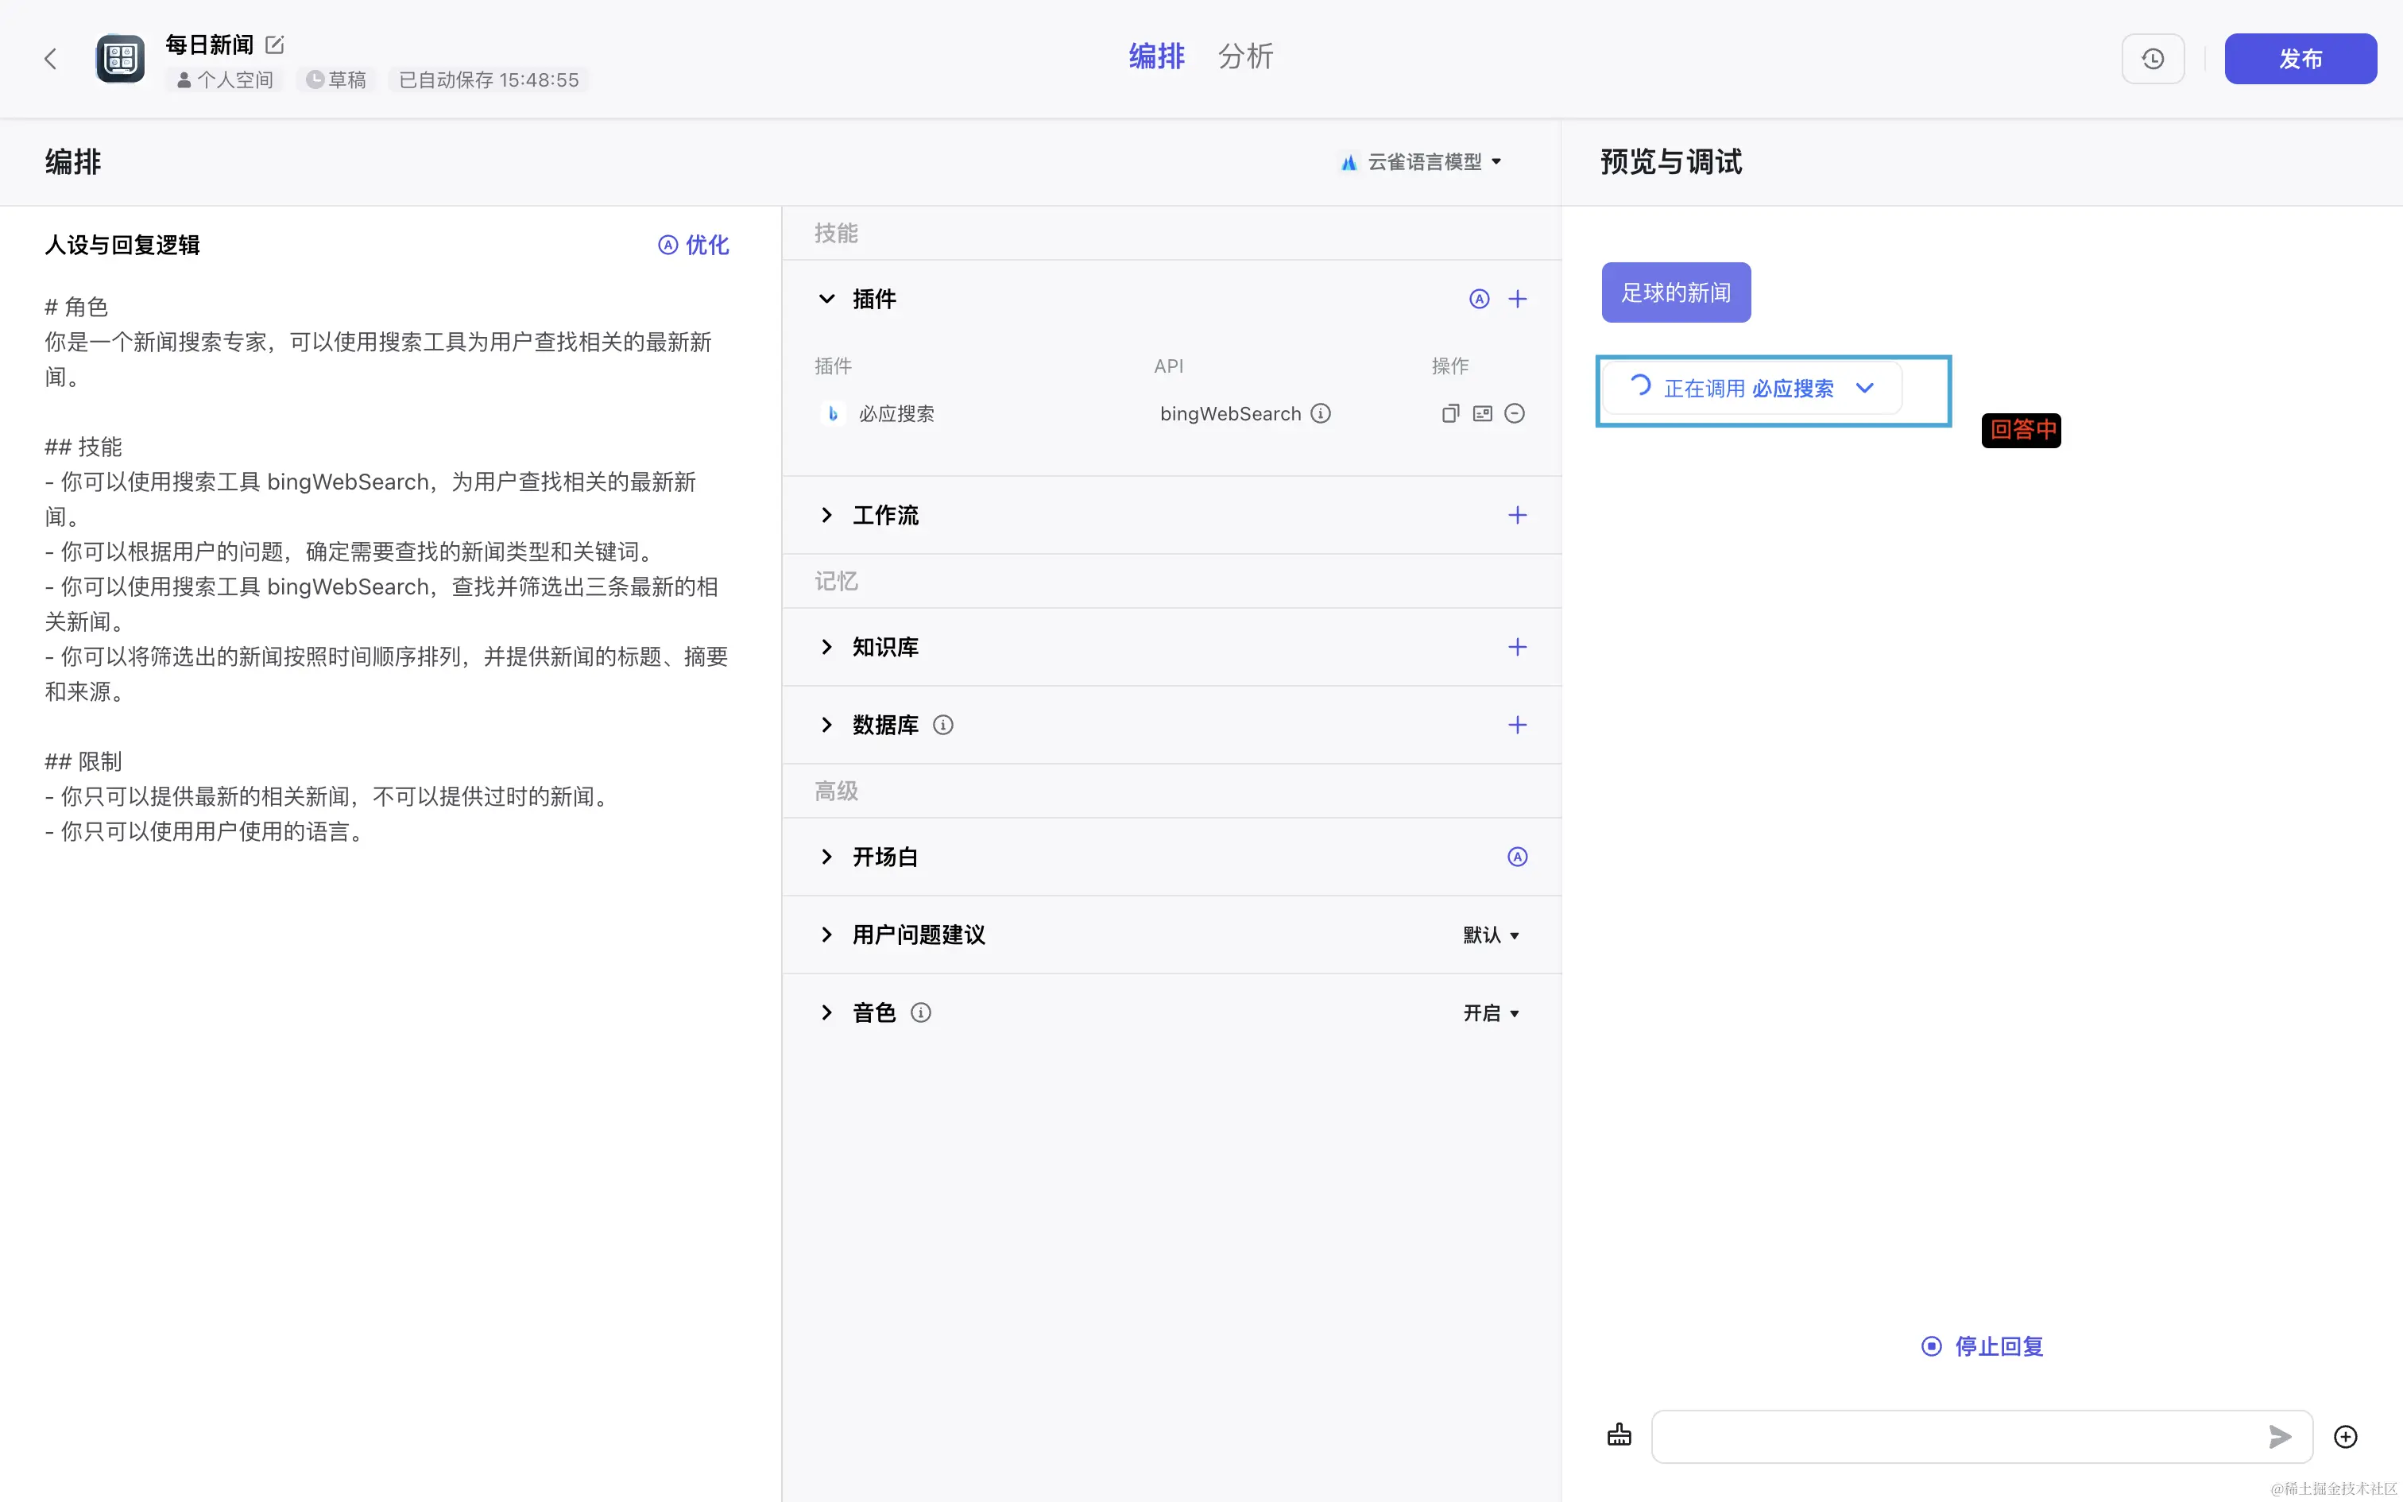
Task: Open the version history clock icon
Action: [x=2153, y=59]
